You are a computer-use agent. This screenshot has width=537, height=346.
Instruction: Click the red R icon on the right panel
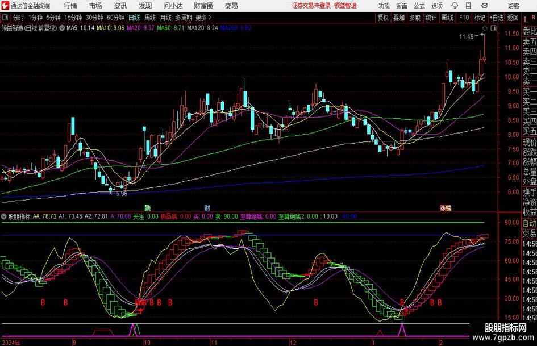pyautogui.click(x=533, y=18)
